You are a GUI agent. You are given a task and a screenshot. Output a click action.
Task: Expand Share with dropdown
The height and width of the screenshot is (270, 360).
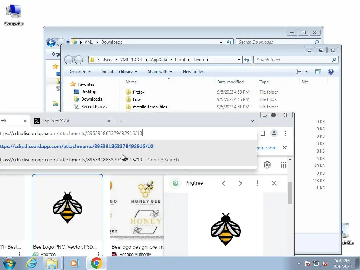160,72
